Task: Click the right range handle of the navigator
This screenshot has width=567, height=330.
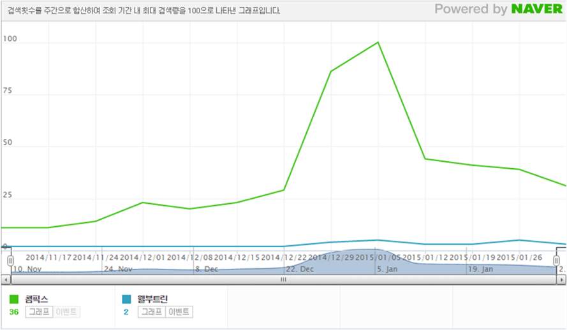Action: pyautogui.click(x=557, y=261)
